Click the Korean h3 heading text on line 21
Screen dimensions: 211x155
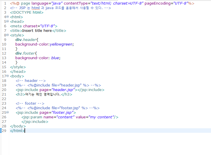43,94
